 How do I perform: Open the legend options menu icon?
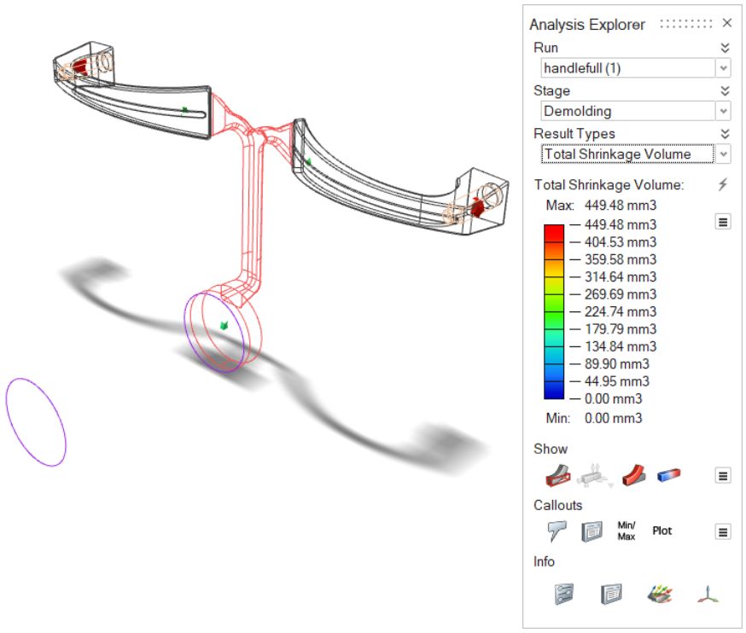point(723,222)
